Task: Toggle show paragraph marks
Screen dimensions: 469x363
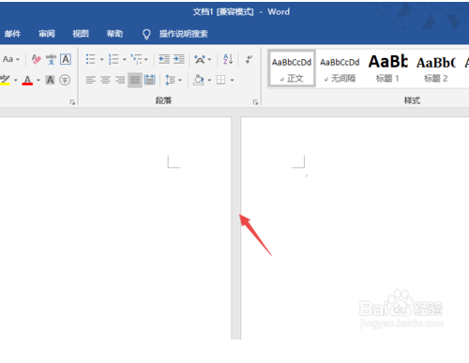Action: click(x=249, y=59)
